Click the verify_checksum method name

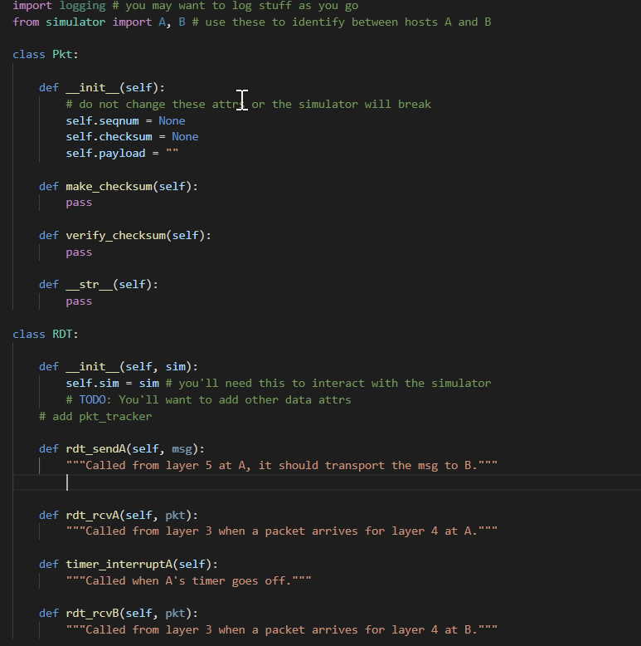coord(115,235)
